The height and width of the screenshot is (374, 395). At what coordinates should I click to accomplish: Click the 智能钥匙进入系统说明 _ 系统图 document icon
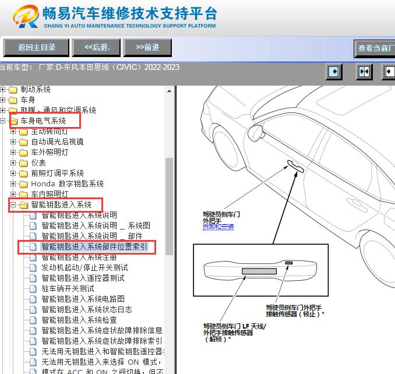coord(33,226)
